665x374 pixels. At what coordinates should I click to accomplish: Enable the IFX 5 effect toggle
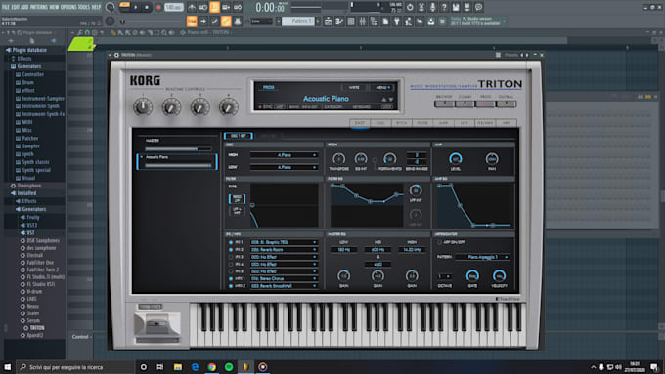click(x=231, y=271)
